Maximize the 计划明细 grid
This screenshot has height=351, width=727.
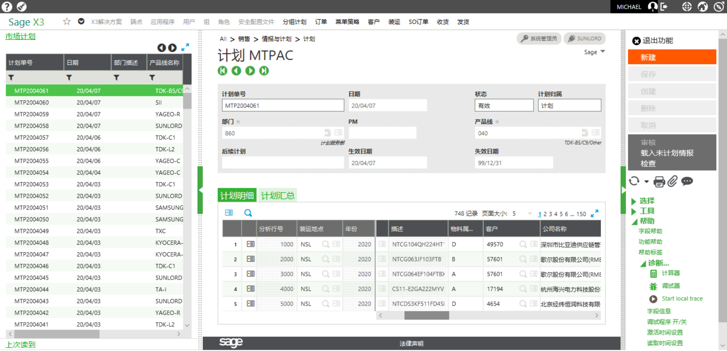[x=595, y=213]
